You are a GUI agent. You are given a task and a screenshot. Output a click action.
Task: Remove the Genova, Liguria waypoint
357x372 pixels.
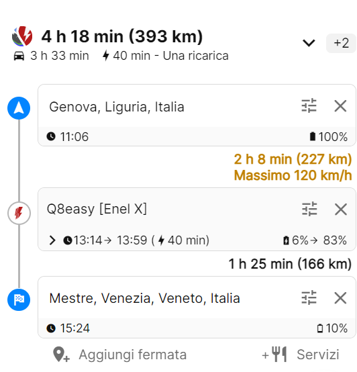coord(340,106)
